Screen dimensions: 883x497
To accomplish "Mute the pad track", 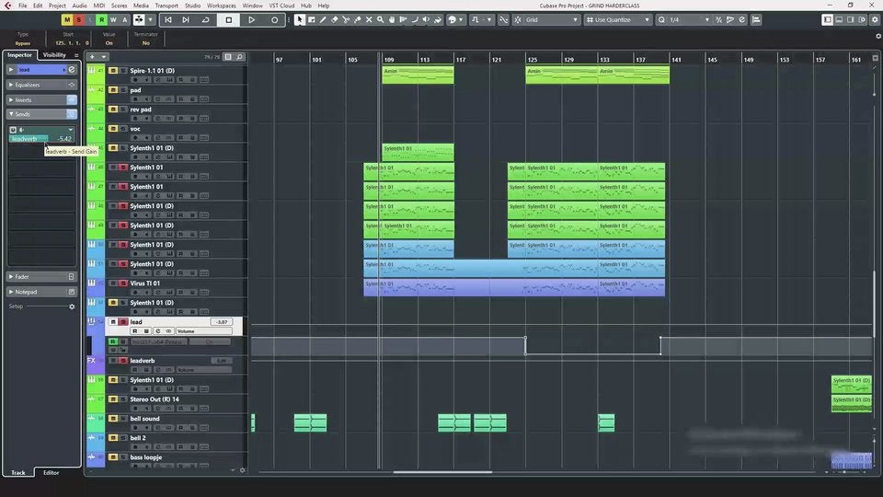I will click(112, 90).
